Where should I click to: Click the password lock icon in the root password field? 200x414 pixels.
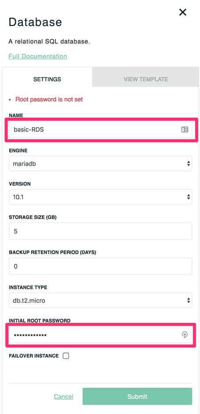coord(184,335)
